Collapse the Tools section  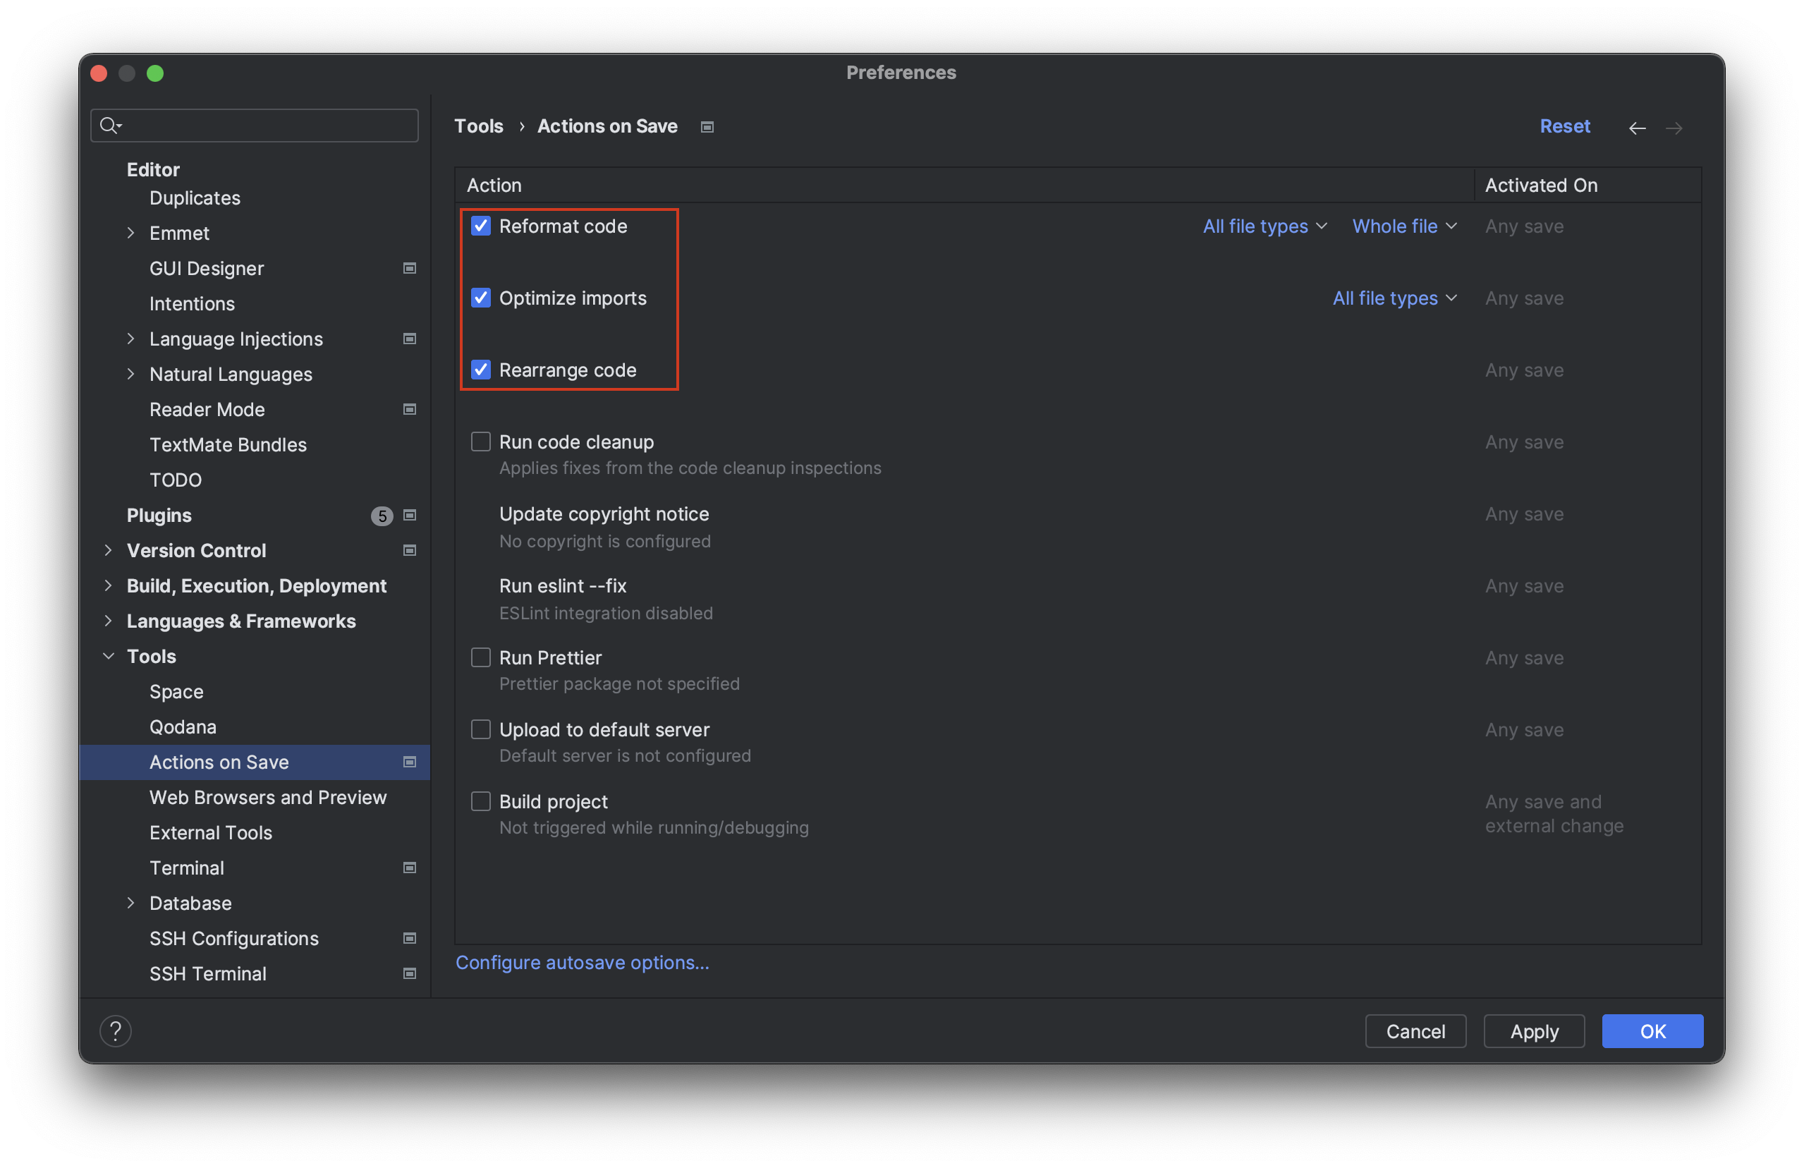[x=108, y=657]
